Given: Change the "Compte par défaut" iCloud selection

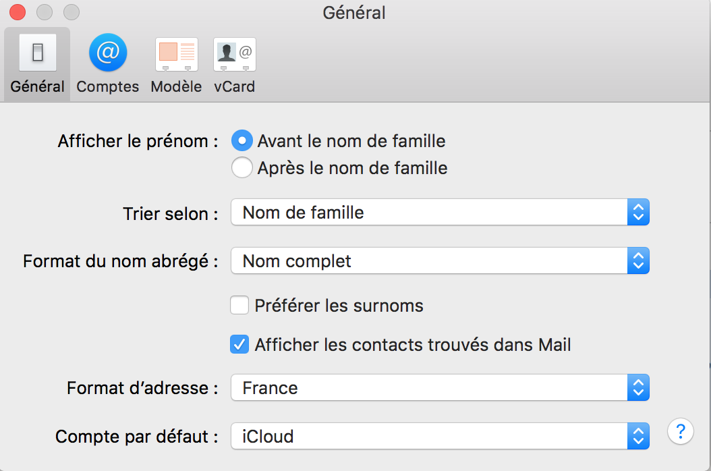Looking at the screenshot, I should tap(439, 437).
